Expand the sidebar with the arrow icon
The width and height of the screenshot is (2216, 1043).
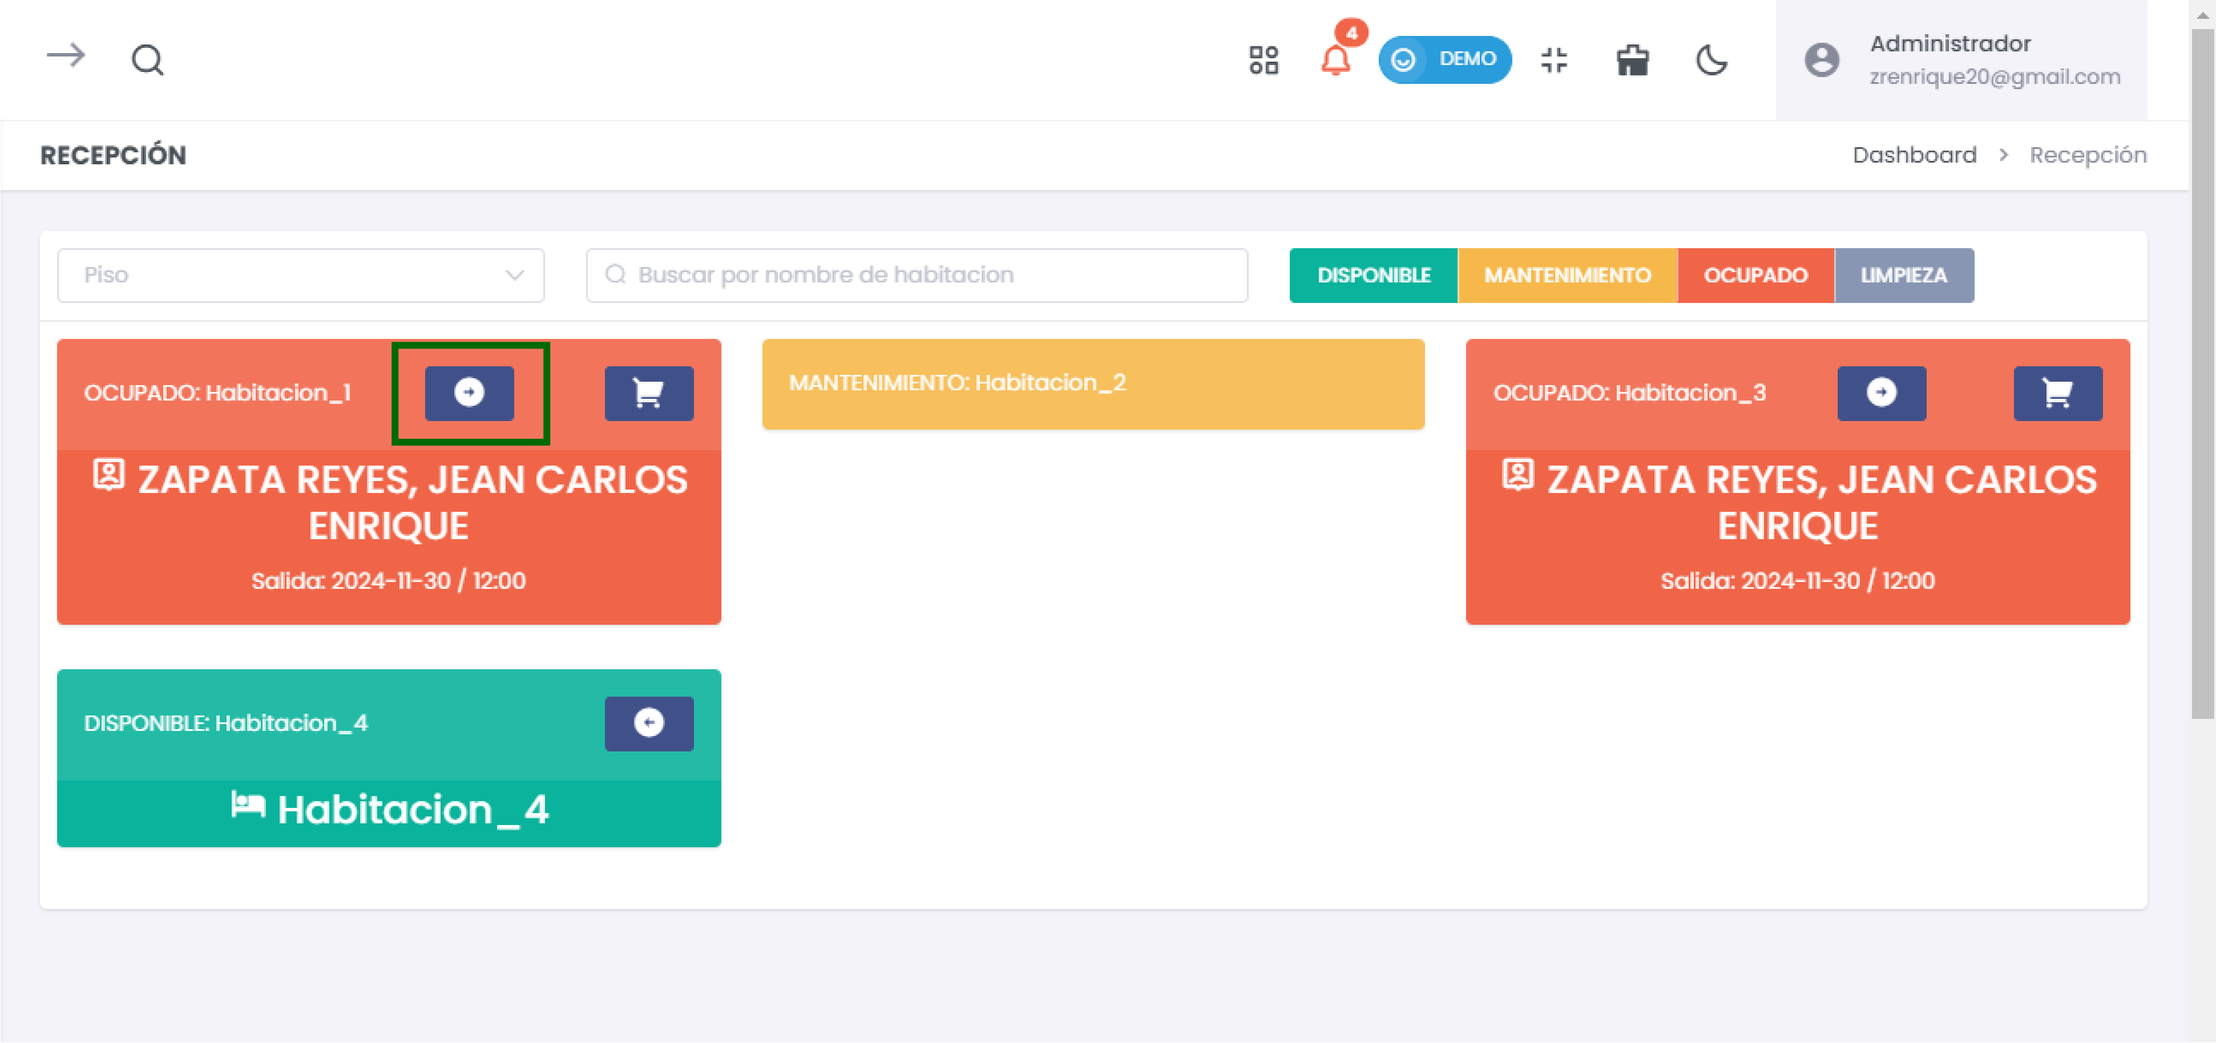(x=66, y=58)
